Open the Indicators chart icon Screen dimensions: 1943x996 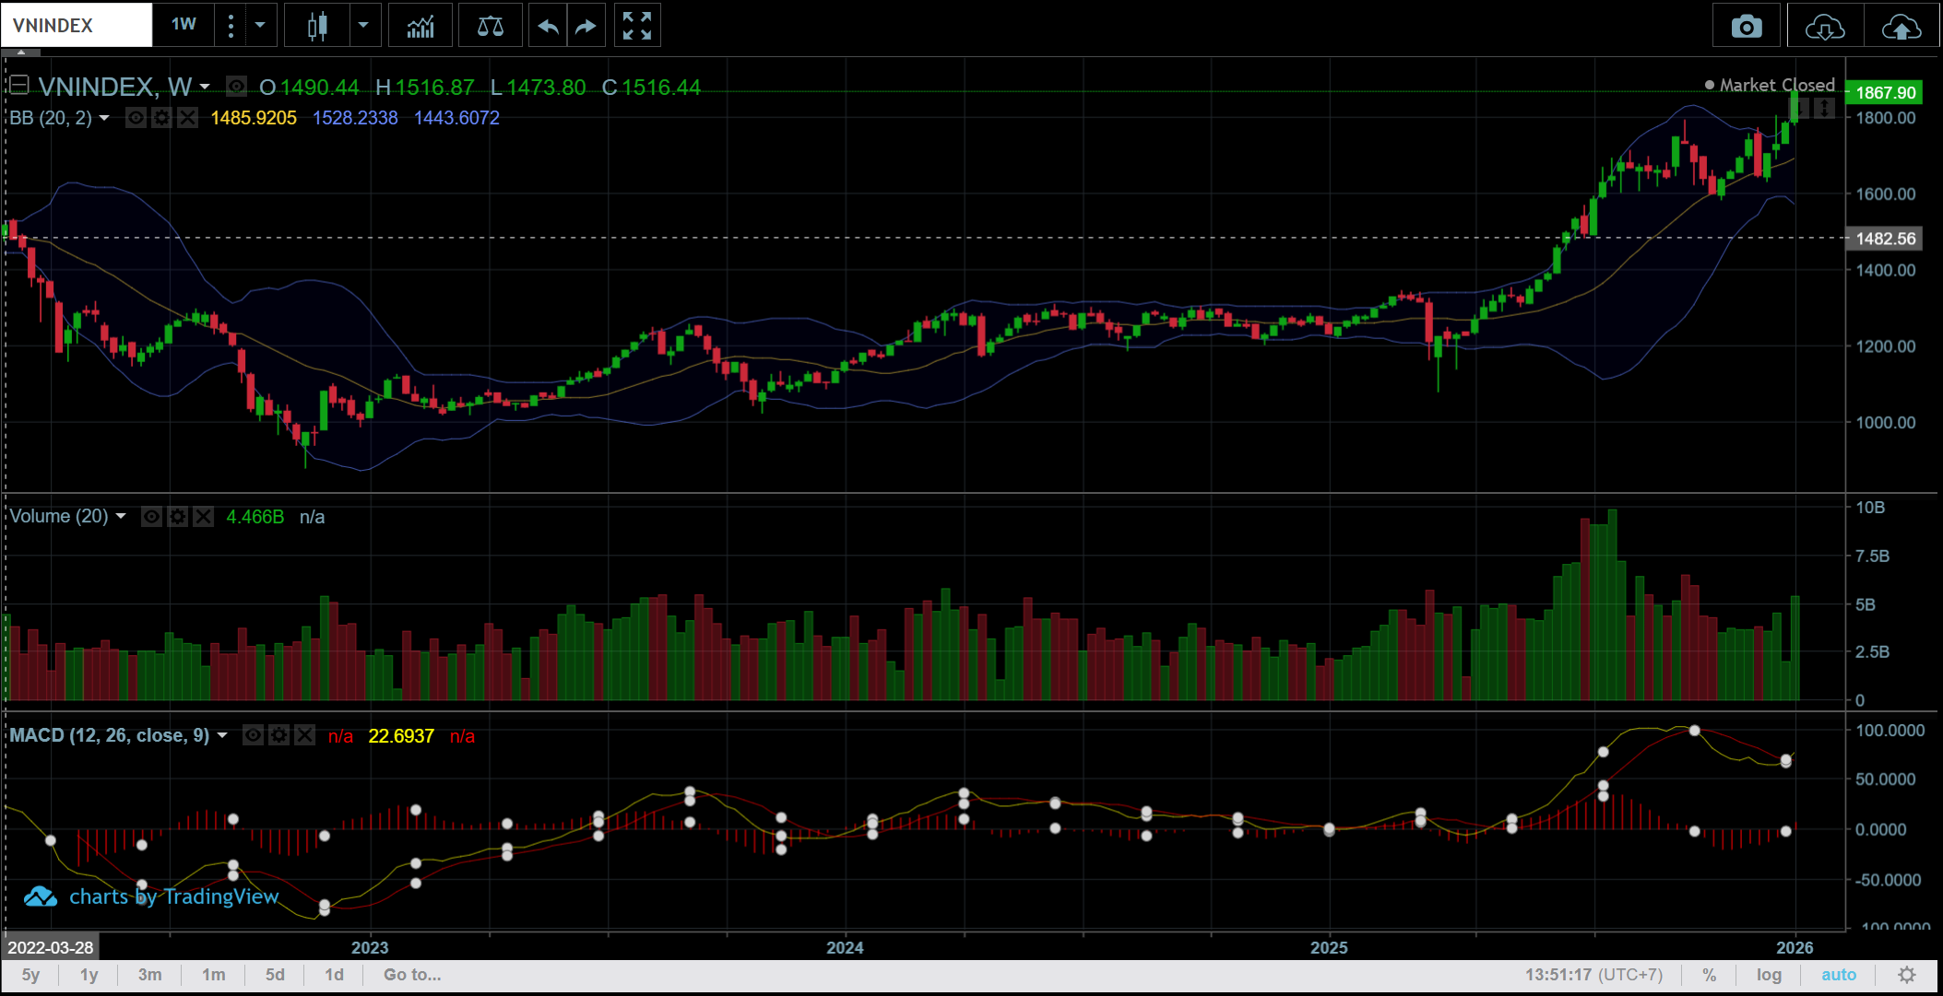[x=421, y=26]
